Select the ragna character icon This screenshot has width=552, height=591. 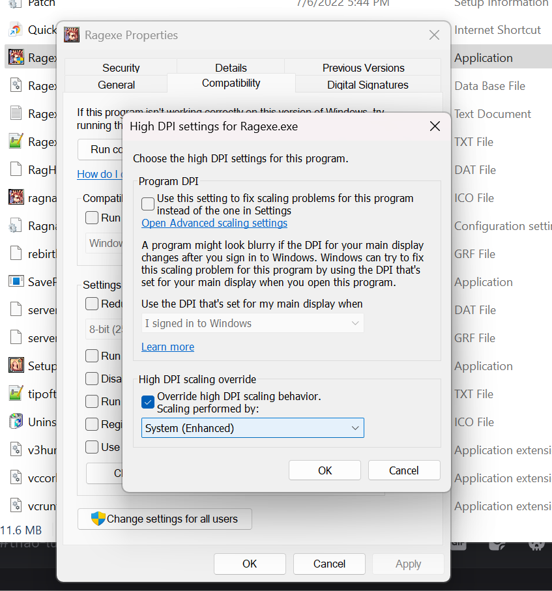click(x=15, y=197)
